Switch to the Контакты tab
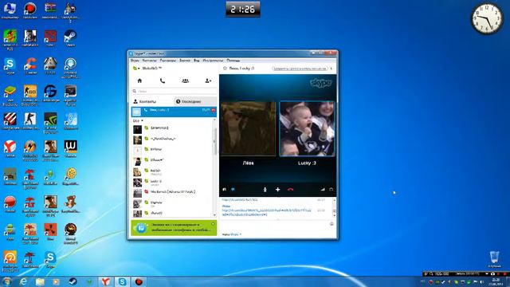The width and height of the screenshot is (510, 287). 152,101
